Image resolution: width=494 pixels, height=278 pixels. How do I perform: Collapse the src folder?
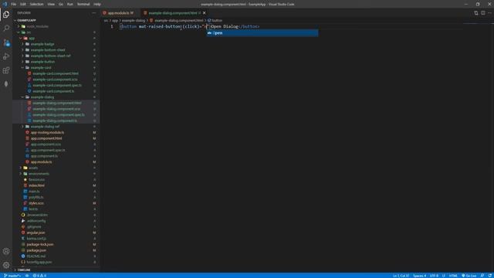29,32
